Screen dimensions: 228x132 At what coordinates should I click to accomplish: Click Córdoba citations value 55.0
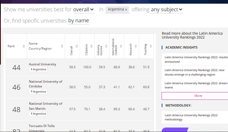click(87, 87)
